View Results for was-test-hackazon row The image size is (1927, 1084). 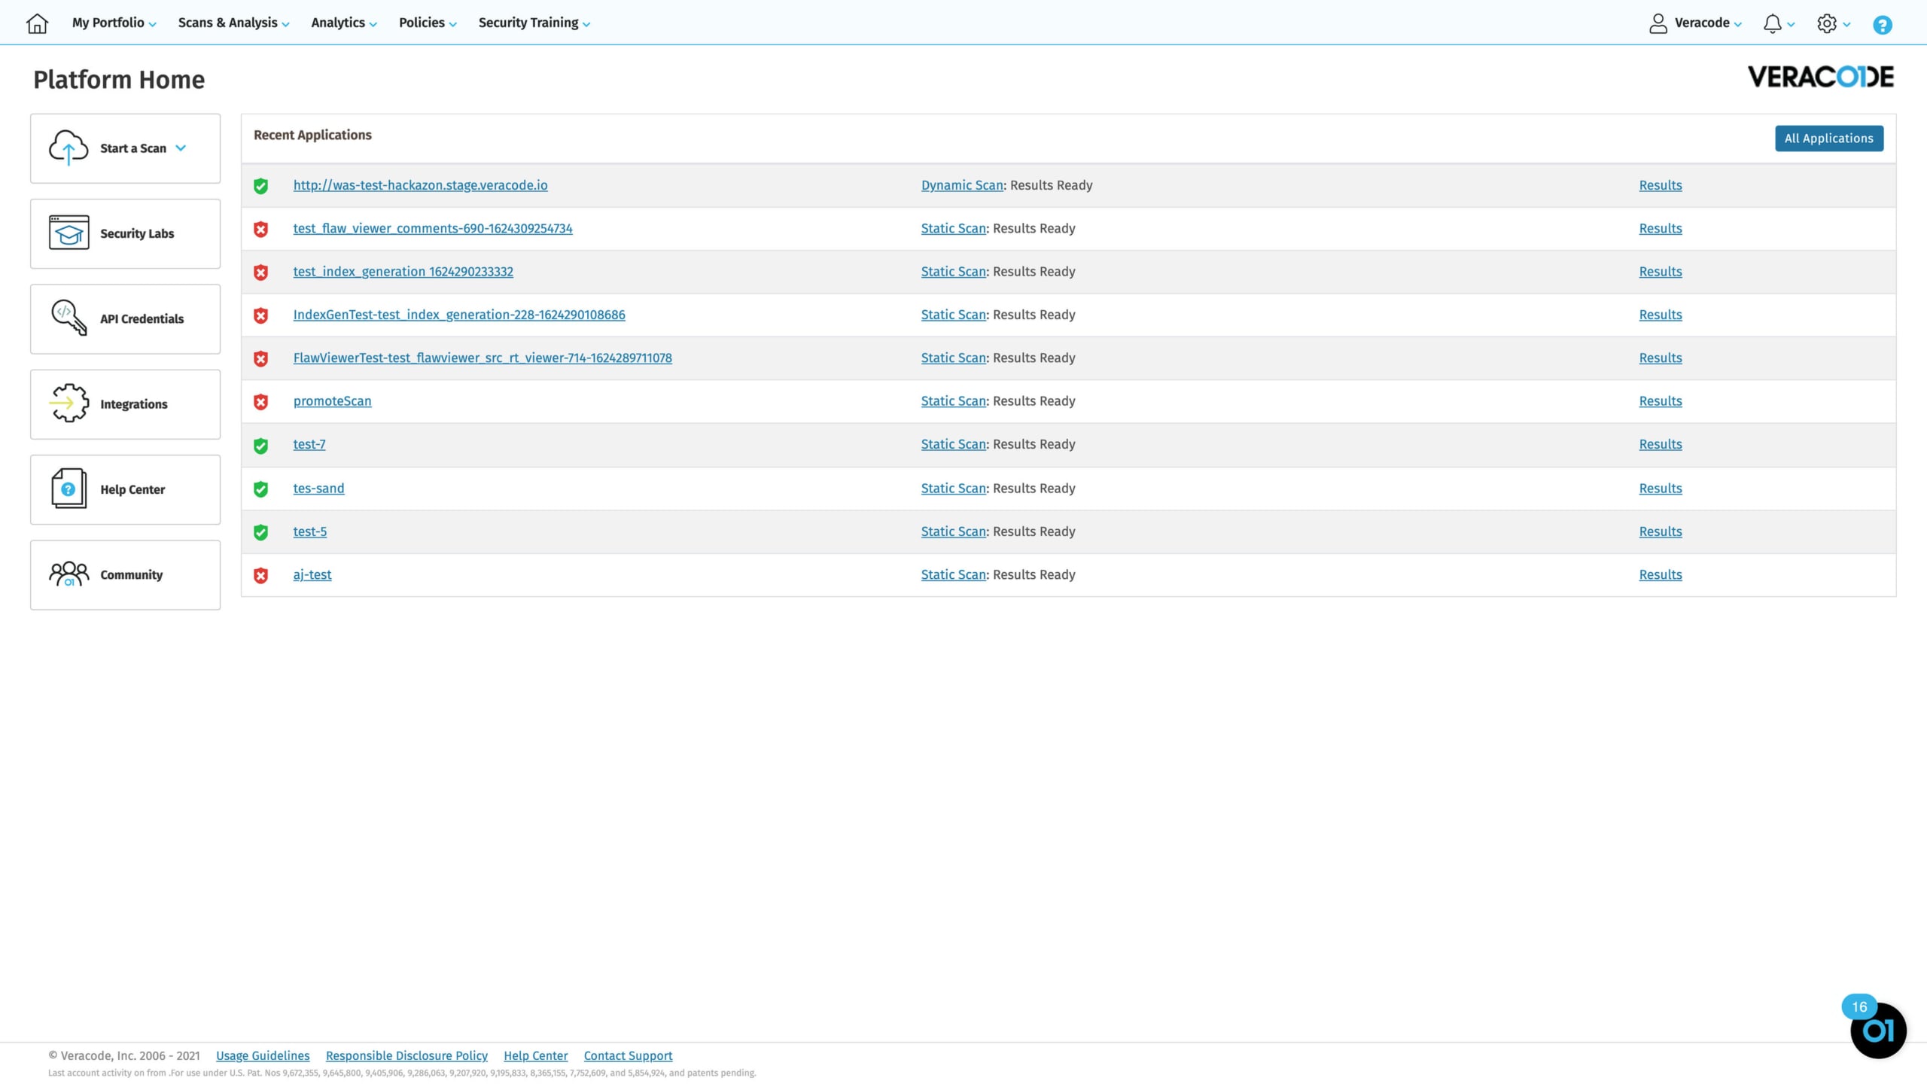pos(1661,185)
